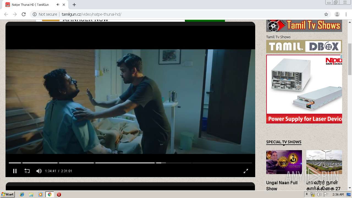352x198 pixels.
Task: Mute tab audio speaker icon
Action: click(x=58, y=5)
